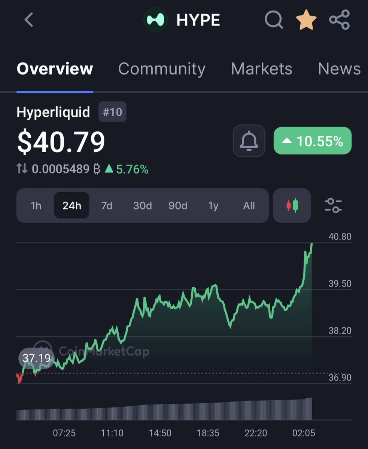
Task: Tap the 18:35 time axis label
Action: click(x=208, y=433)
